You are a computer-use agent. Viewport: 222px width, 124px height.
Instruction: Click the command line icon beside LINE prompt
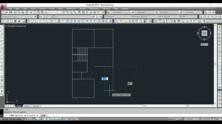point(6,115)
